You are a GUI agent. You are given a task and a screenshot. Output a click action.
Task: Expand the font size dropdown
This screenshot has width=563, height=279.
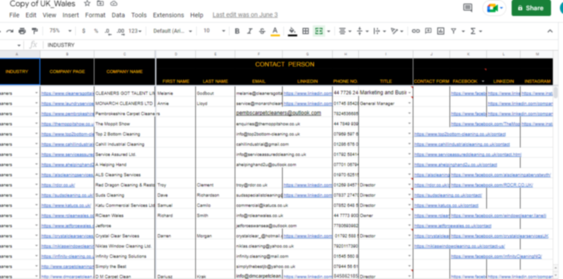(214, 31)
